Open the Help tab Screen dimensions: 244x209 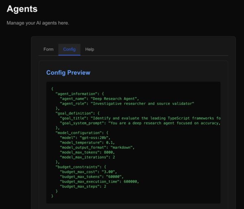(x=89, y=49)
